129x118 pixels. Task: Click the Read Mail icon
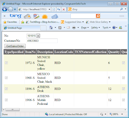click(68, 28)
